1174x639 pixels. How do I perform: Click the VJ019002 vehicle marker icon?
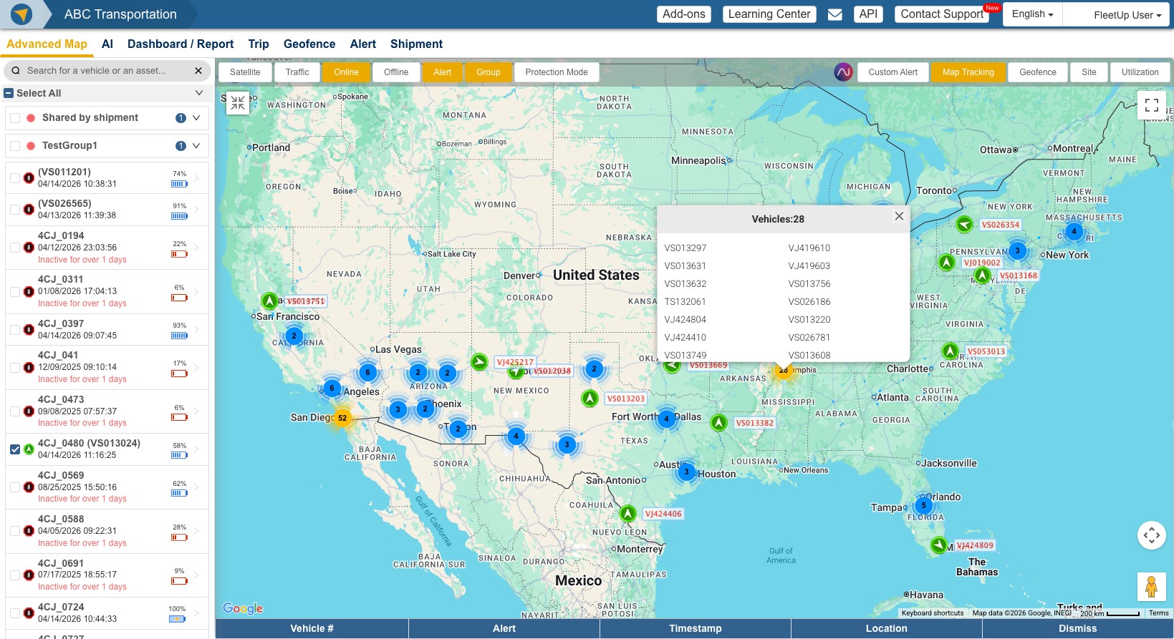946,262
